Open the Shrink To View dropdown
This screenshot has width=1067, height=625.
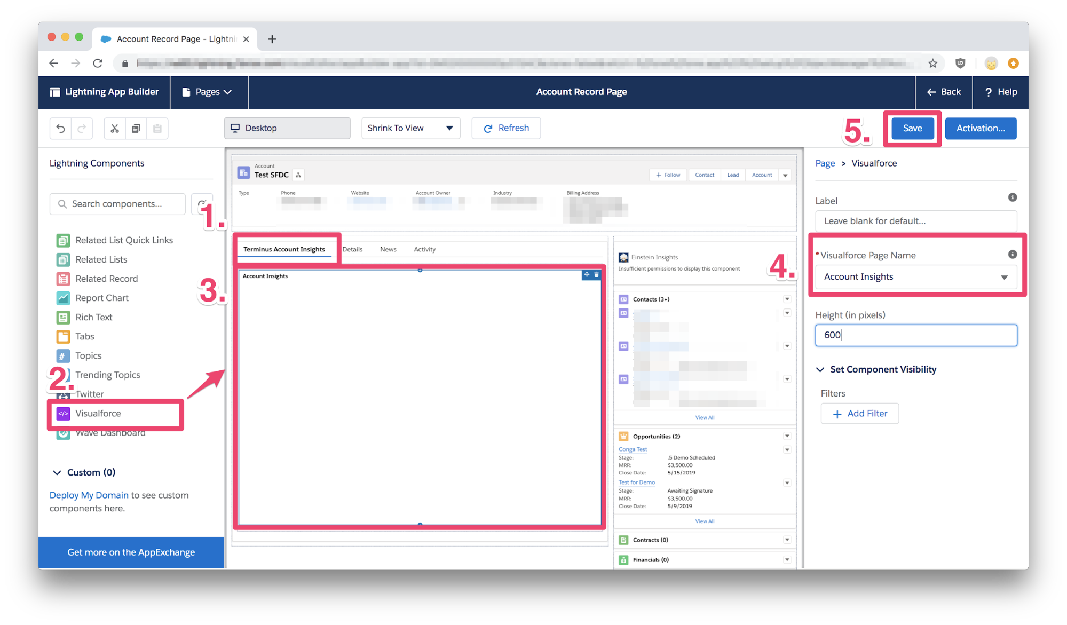pos(410,129)
